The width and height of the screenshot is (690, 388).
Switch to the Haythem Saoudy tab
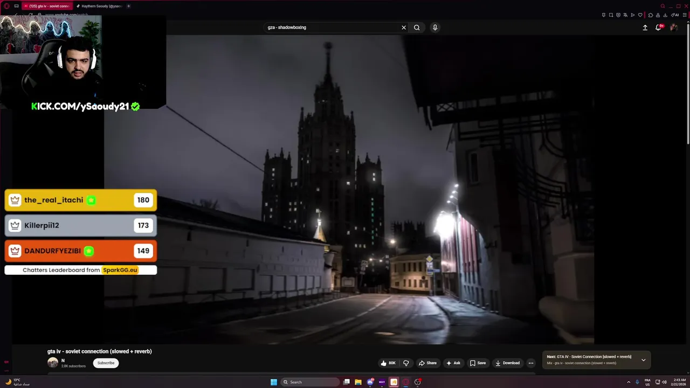pos(99,6)
